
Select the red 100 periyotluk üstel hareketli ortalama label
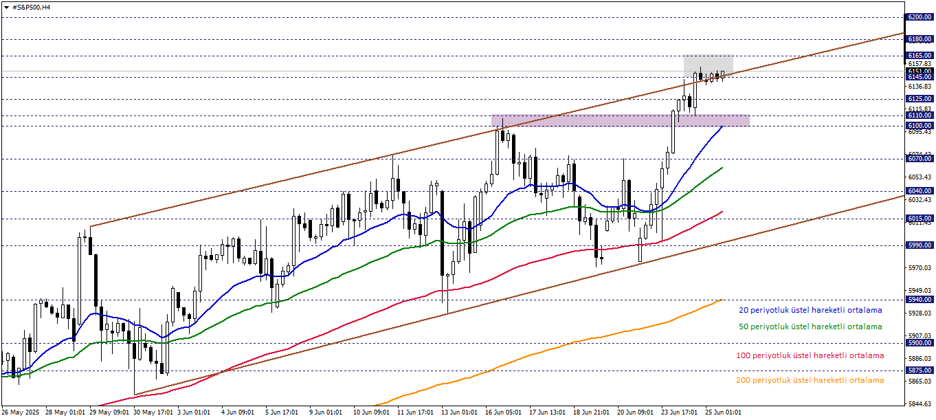[810, 355]
